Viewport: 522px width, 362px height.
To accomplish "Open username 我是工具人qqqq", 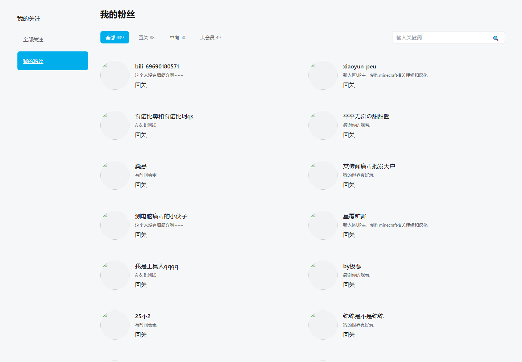I will [157, 266].
